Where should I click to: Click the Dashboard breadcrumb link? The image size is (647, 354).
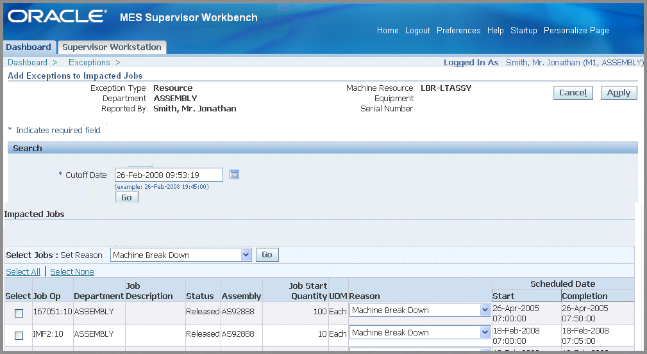point(28,62)
